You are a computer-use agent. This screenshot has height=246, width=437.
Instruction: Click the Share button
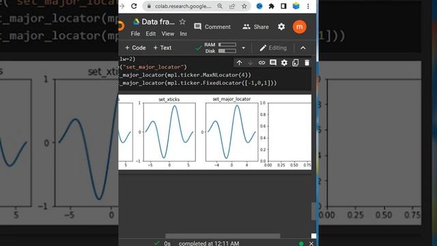coord(255,27)
